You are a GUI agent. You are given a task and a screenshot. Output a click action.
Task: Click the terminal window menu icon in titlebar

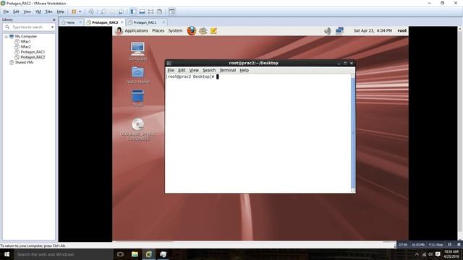click(169, 63)
